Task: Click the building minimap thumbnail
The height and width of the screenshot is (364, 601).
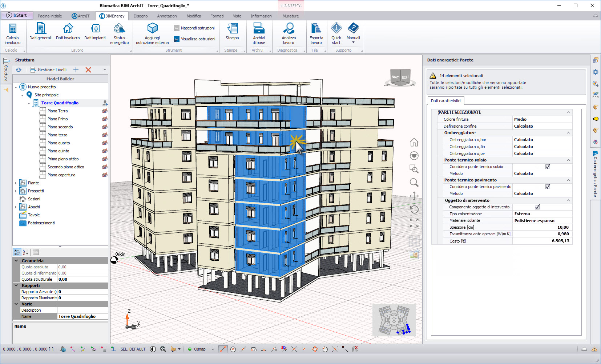Action: (394, 320)
